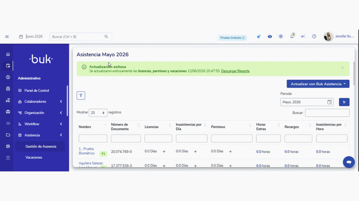Sort by Número de Documento column
The width and height of the screenshot is (359, 201).
tap(125, 127)
